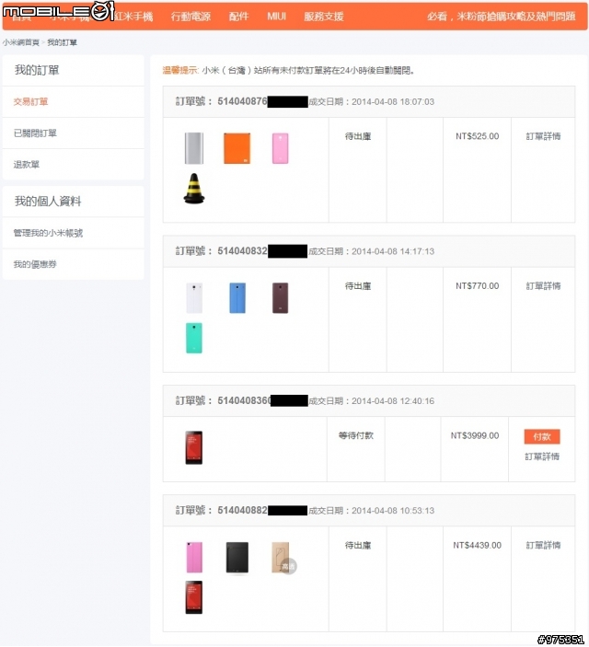Open the yellow-black cone item thumbnail
This screenshot has height=647, width=589.
click(x=194, y=189)
